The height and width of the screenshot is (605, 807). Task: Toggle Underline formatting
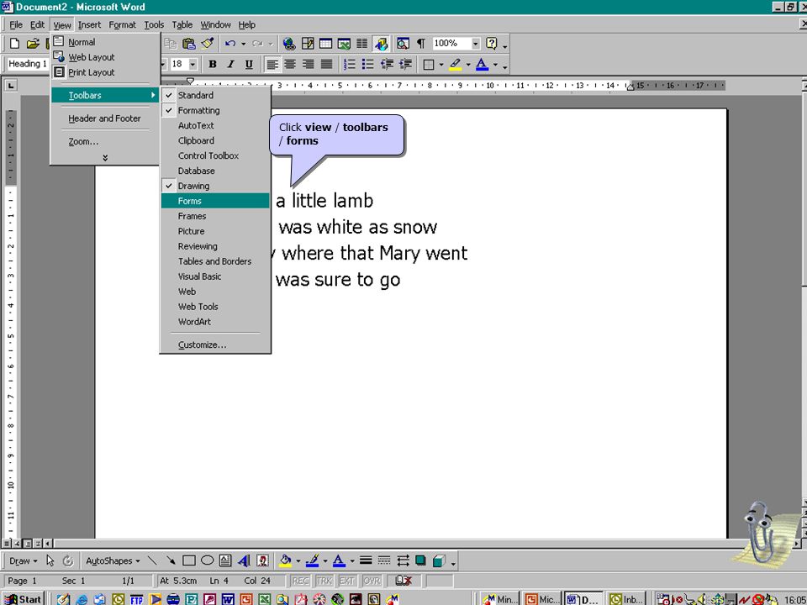pos(249,65)
